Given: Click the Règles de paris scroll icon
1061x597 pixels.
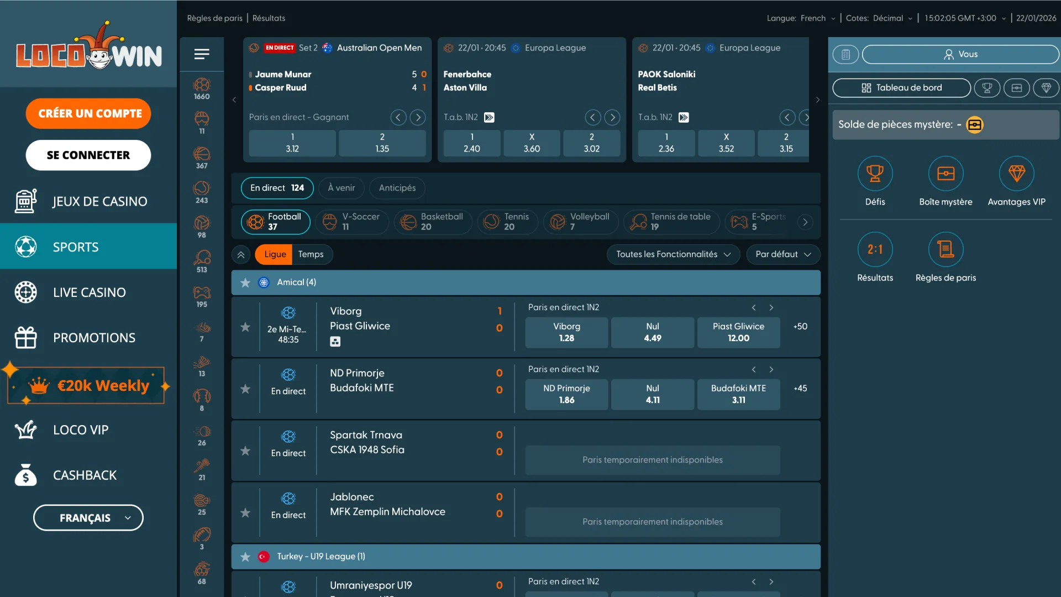Looking at the screenshot, I should pos(946,249).
